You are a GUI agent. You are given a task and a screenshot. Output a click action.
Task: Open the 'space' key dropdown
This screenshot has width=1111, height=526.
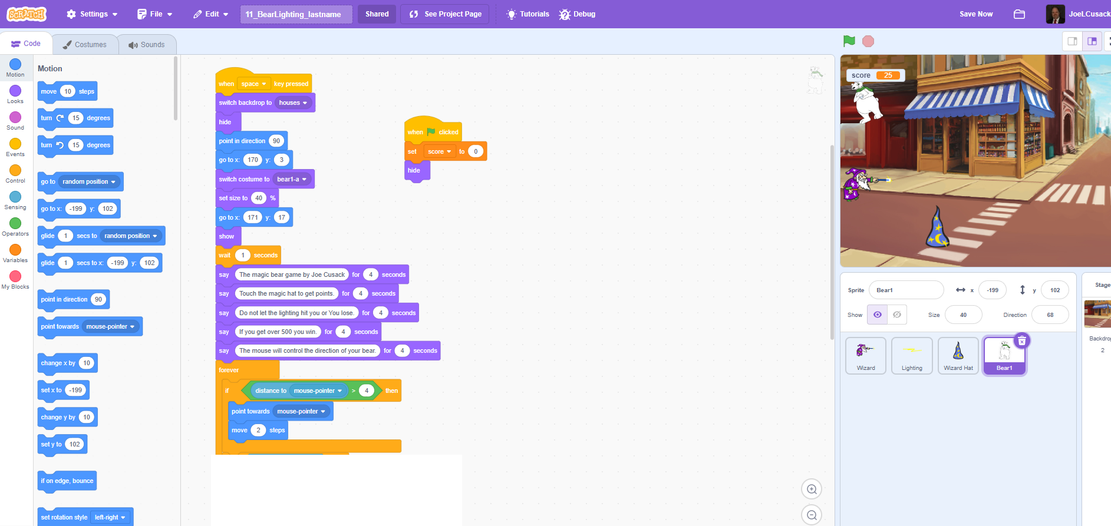(253, 84)
